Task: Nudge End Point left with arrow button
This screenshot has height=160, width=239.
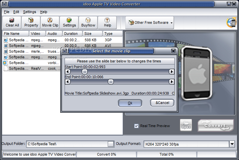Action: pos(68,82)
